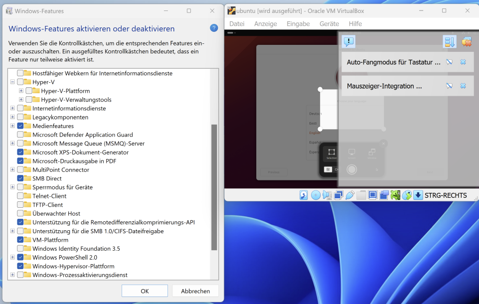Click the green turtle CPU icon in status bar
Screen dimensions: 479x304
click(x=395, y=195)
